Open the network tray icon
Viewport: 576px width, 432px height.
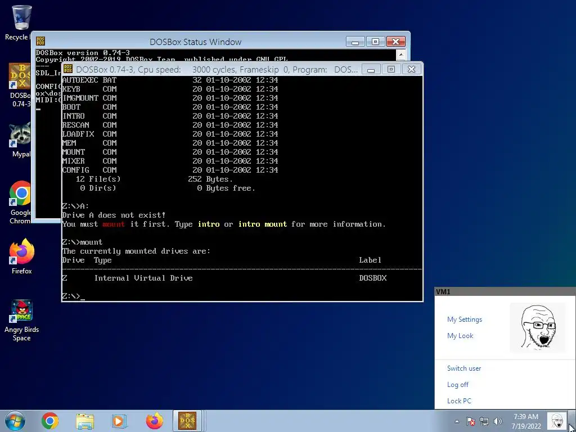tap(484, 422)
